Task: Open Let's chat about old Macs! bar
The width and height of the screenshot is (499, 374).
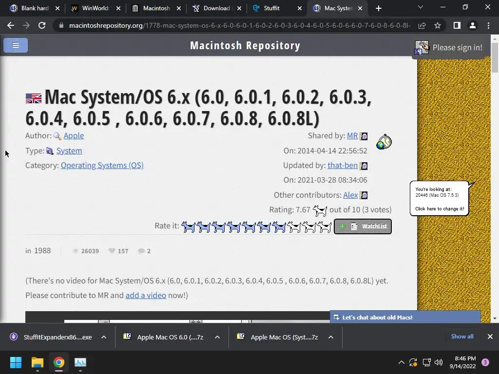Action: 405,317
